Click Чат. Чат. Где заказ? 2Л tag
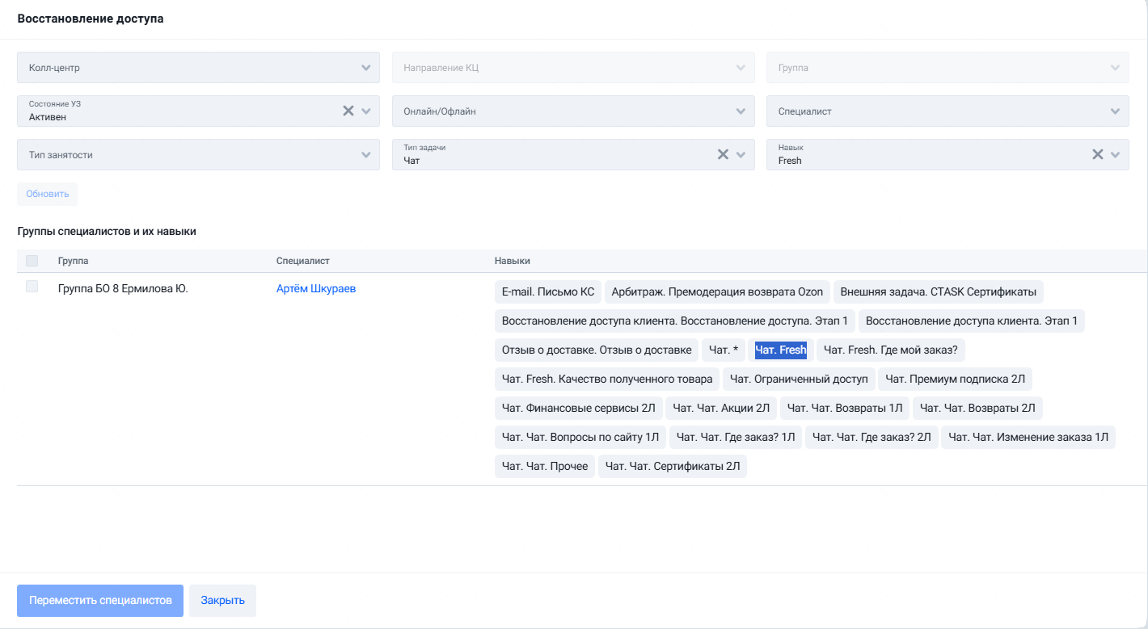The height and width of the screenshot is (629, 1148). point(872,437)
